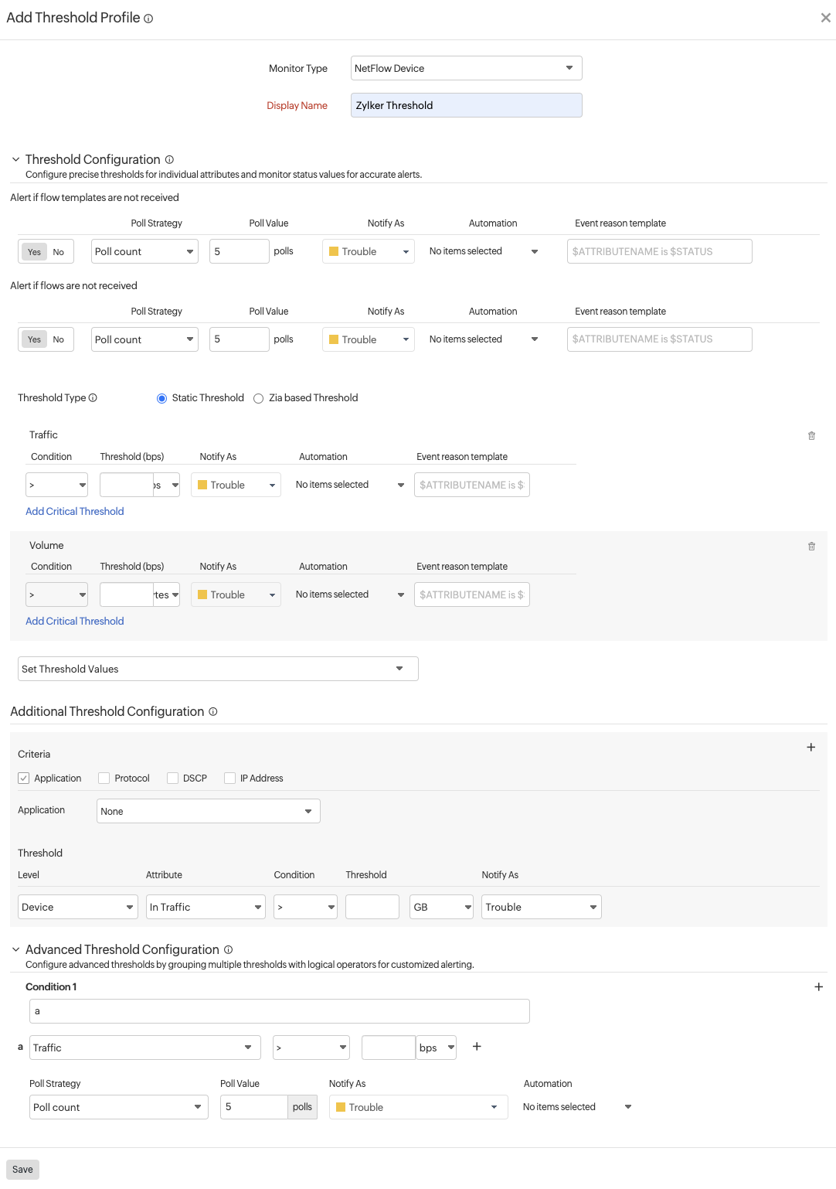
Task: Click plus icon next to bps unit dropdown
Action: [x=477, y=1047]
